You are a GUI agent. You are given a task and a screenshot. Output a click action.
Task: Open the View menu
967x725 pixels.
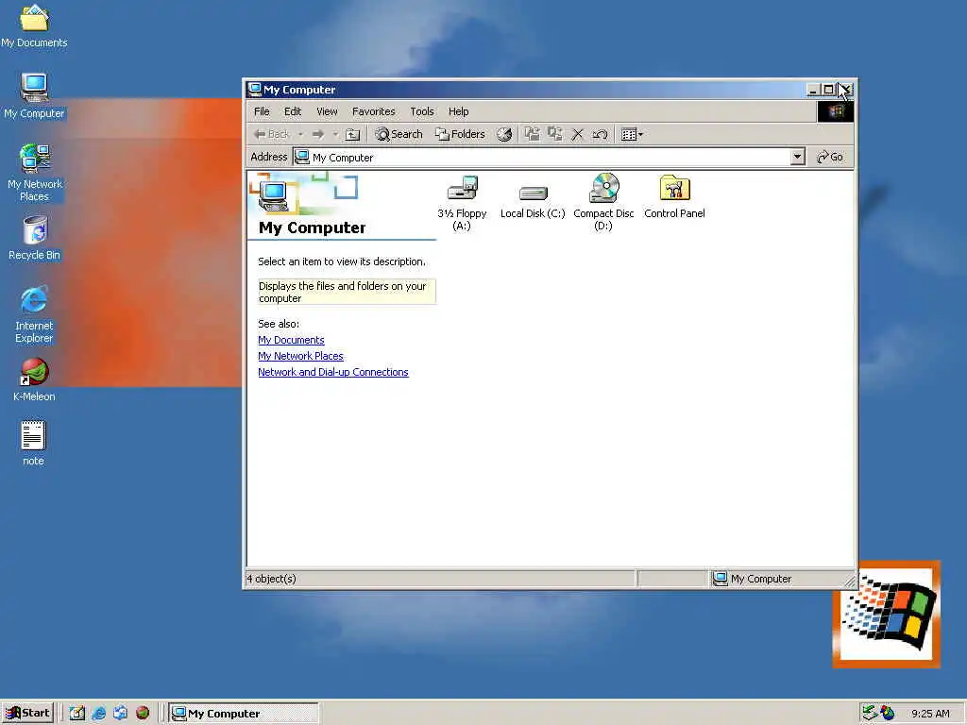pos(327,111)
